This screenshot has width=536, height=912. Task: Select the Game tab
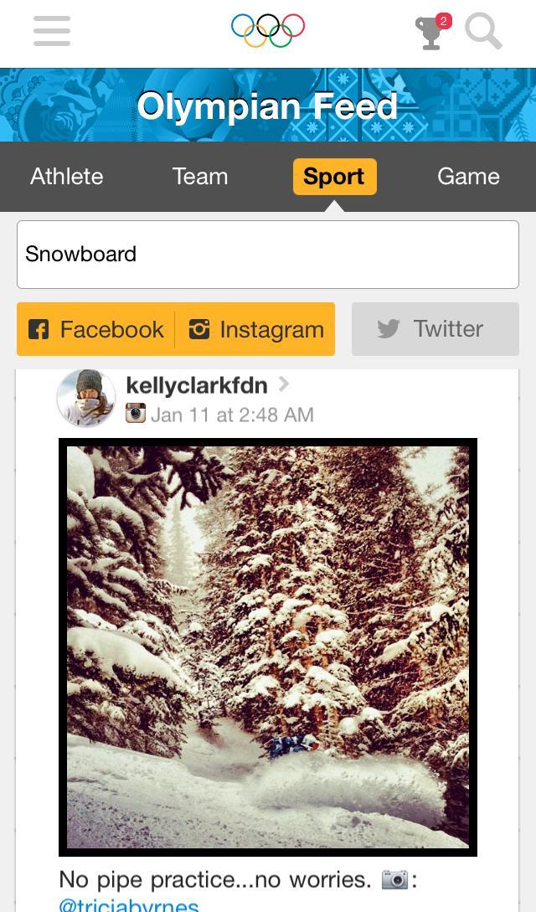(x=468, y=176)
